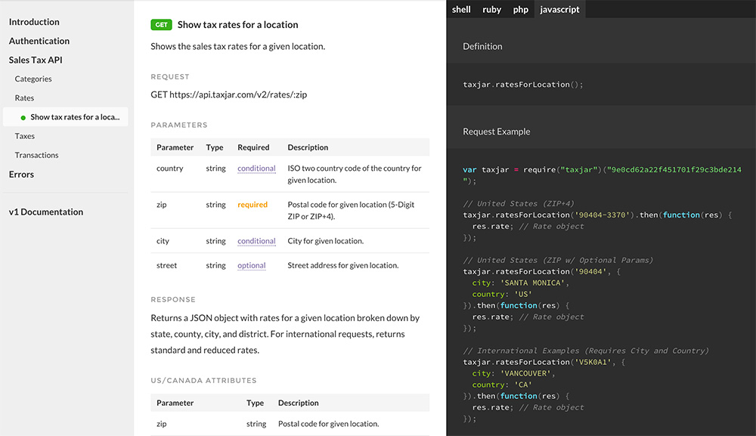Image resolution: width=756 pixels, height=436 pixels.
Task: Click the green GET method badge
Action: coord(161,25)
